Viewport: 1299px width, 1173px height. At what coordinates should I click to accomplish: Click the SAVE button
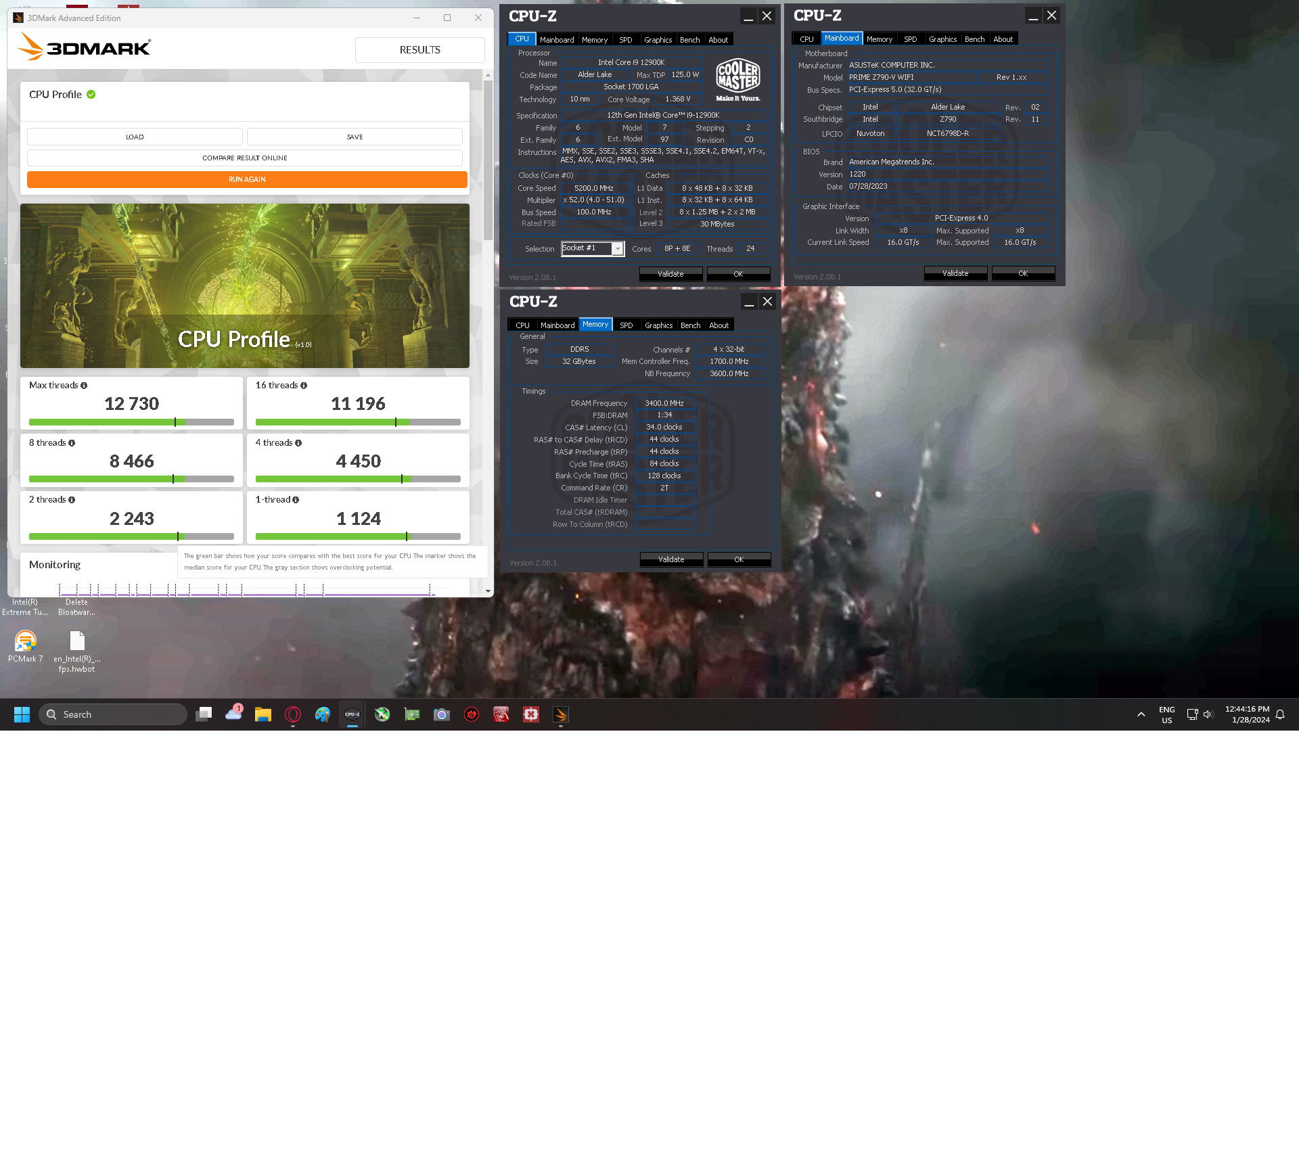(355, 137)
